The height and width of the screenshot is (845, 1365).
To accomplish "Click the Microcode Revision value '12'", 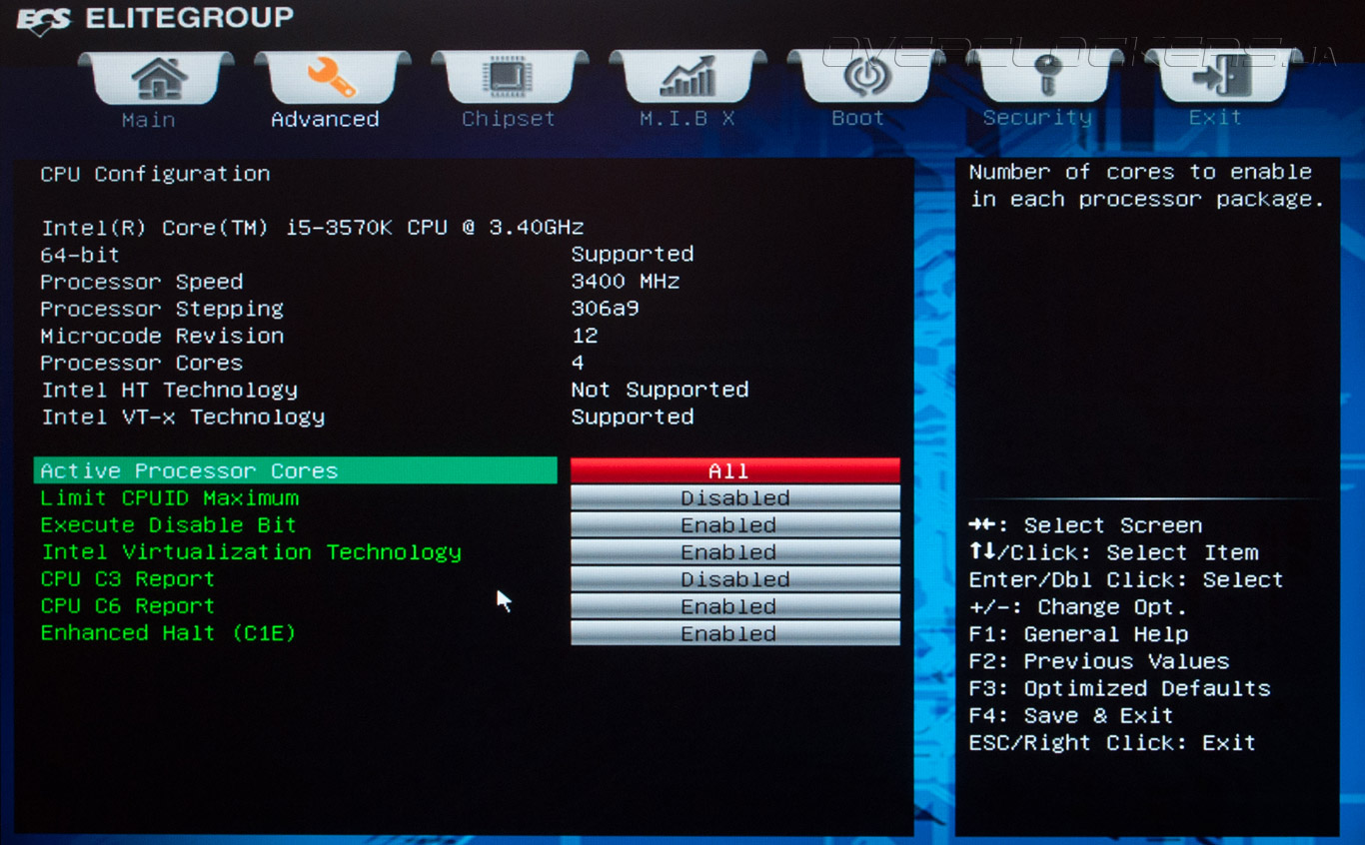I will click(x=585, y=336).
